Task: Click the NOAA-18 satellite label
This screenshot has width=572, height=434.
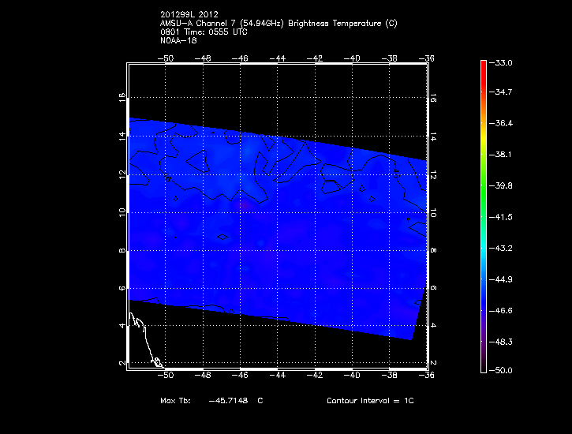Action: [x=177, y=40]
